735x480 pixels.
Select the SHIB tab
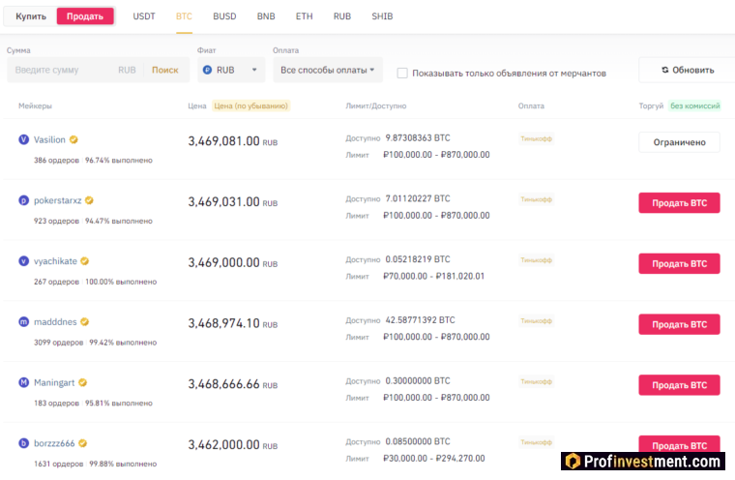(x=382, y=16)
